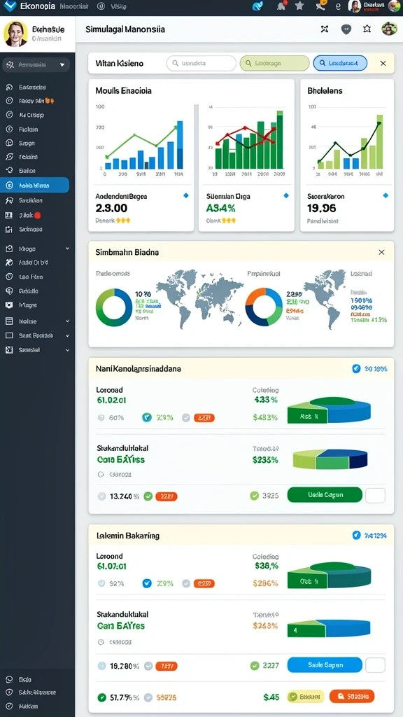Click the expand arrows icon in header
Image resolution: width=403 pixels, height=717 pixels.
(325, 29)
